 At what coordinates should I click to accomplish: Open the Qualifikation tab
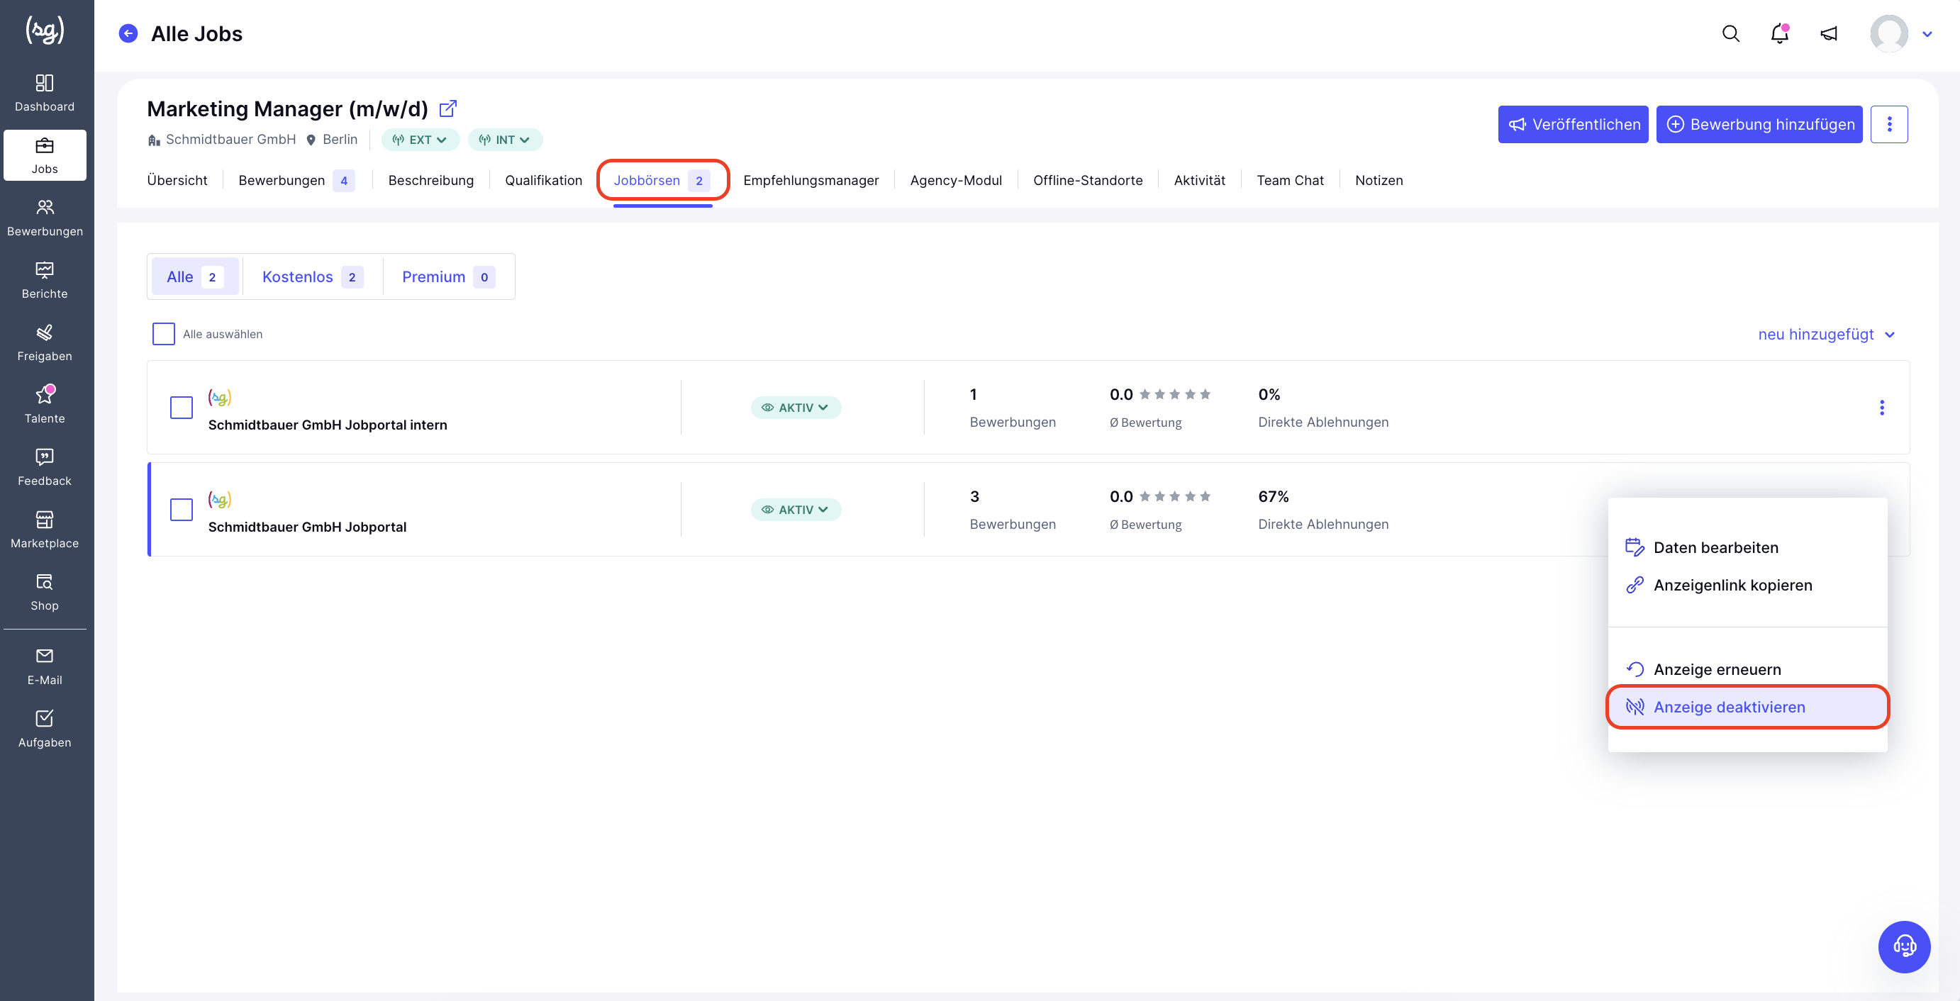point(543,180)
